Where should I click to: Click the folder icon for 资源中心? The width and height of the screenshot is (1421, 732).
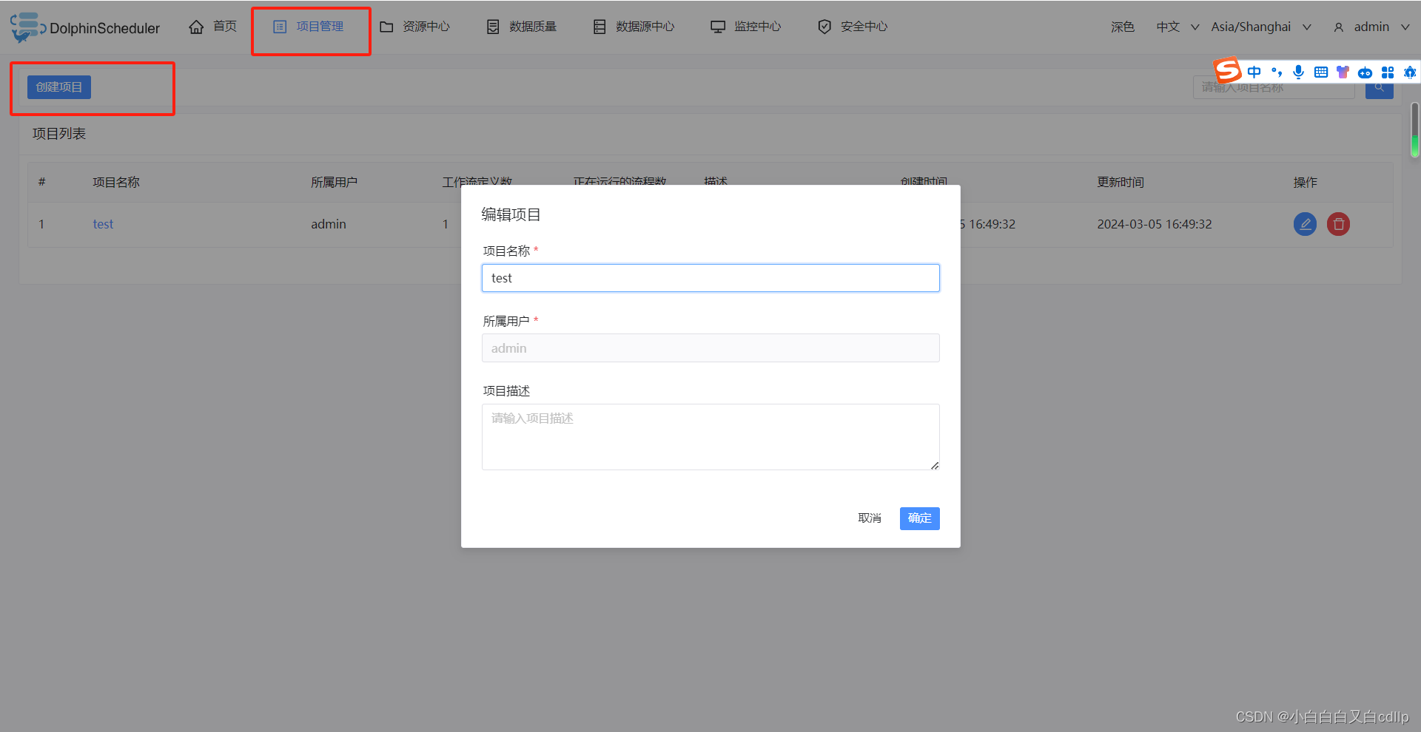[386, 27]
